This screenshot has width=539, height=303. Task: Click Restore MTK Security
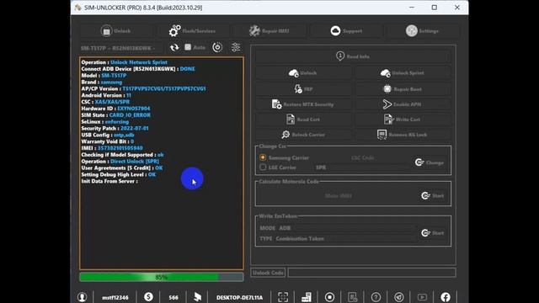[303, 104]
